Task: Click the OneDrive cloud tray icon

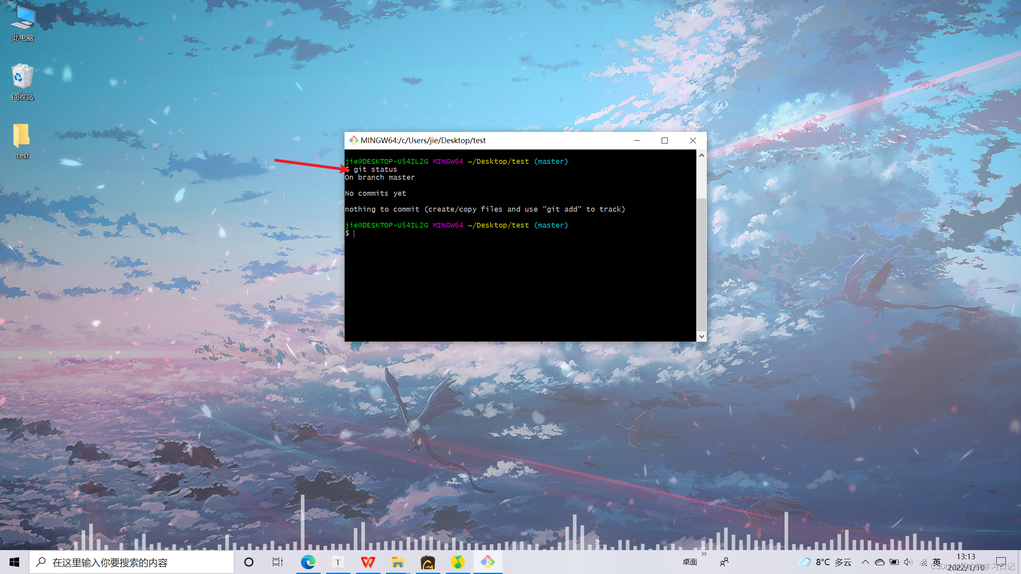Action: pos(879,562)
